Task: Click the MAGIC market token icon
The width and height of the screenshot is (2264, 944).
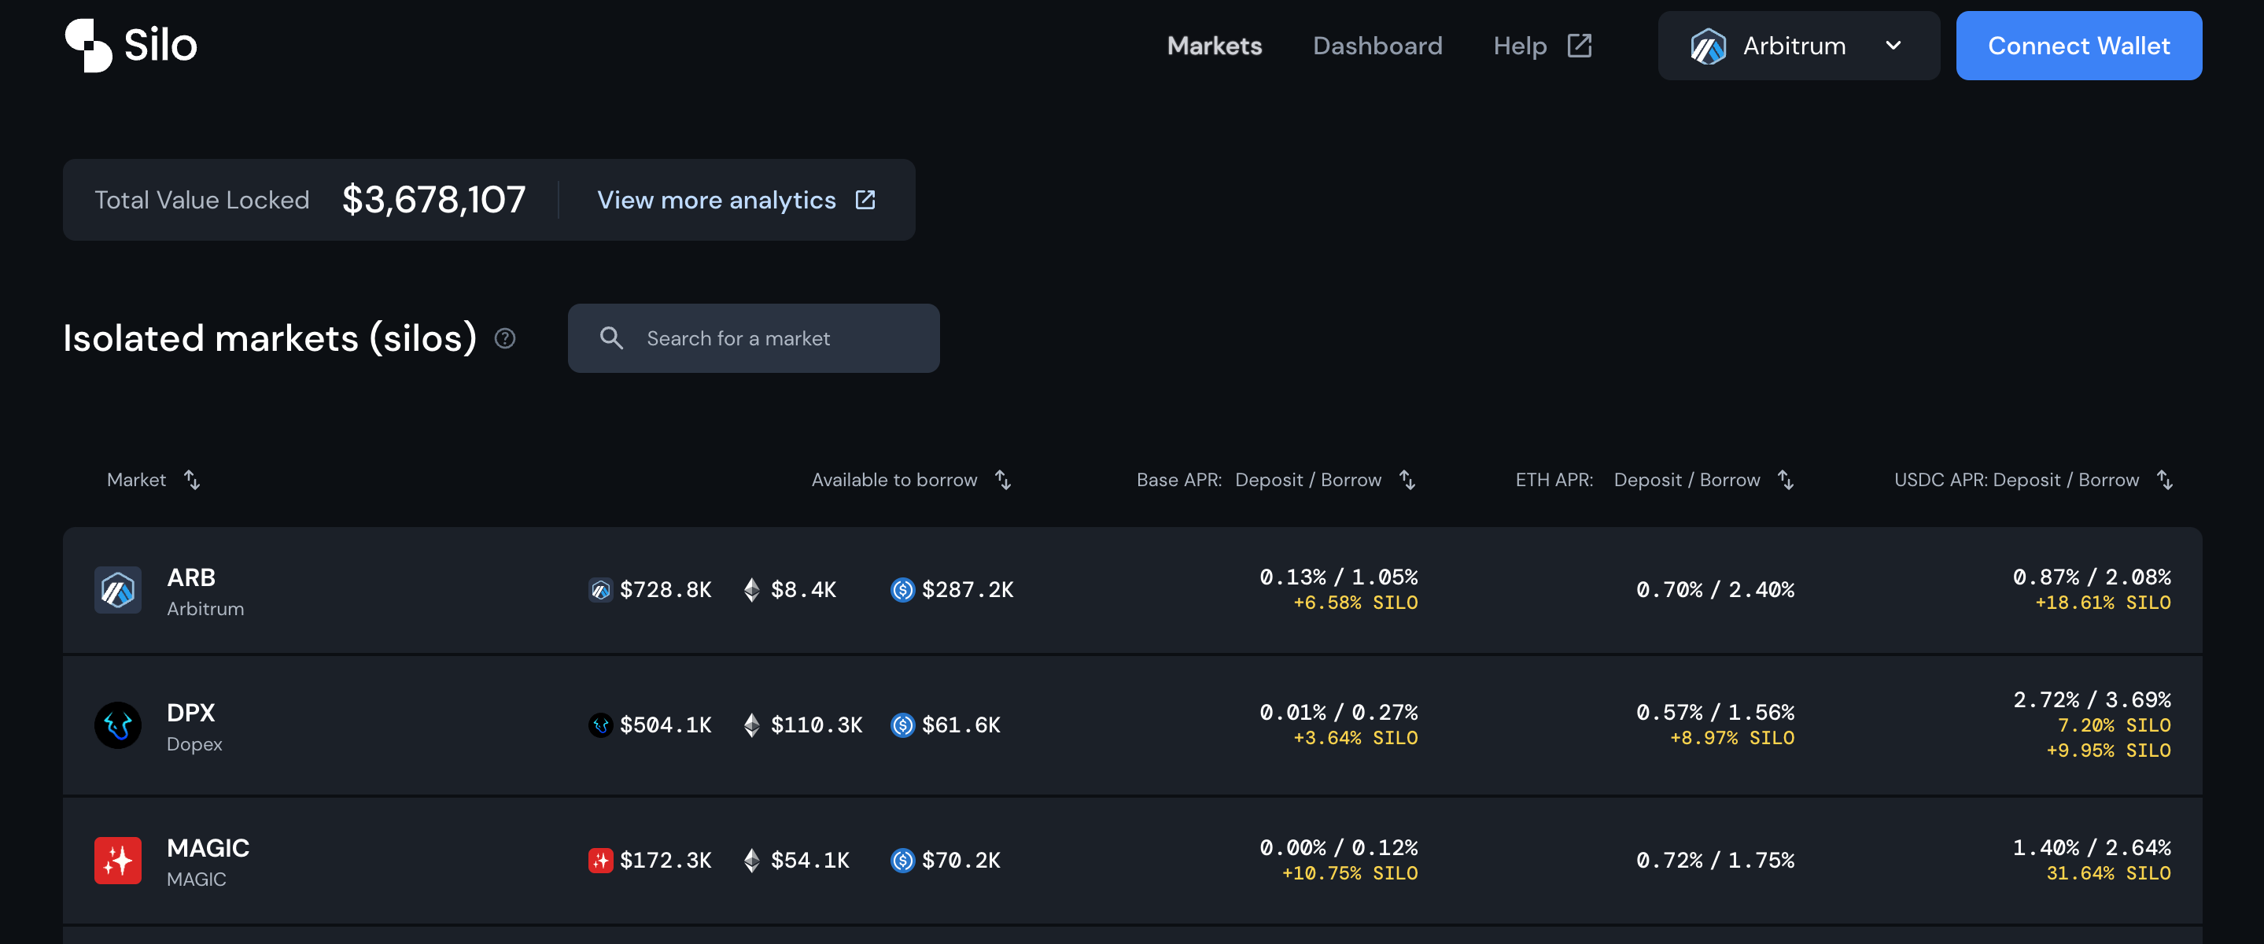Action: [x=118, y=861]
